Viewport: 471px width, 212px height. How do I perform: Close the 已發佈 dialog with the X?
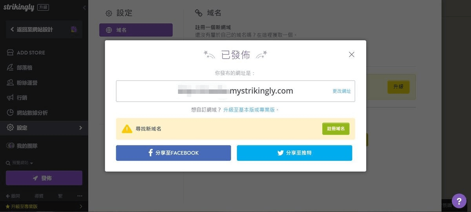click(x=352, y=55)
